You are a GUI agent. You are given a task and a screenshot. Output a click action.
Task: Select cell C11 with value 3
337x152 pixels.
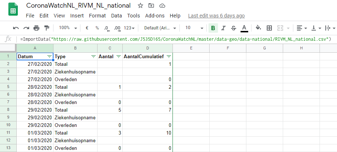tap(110, 133)
